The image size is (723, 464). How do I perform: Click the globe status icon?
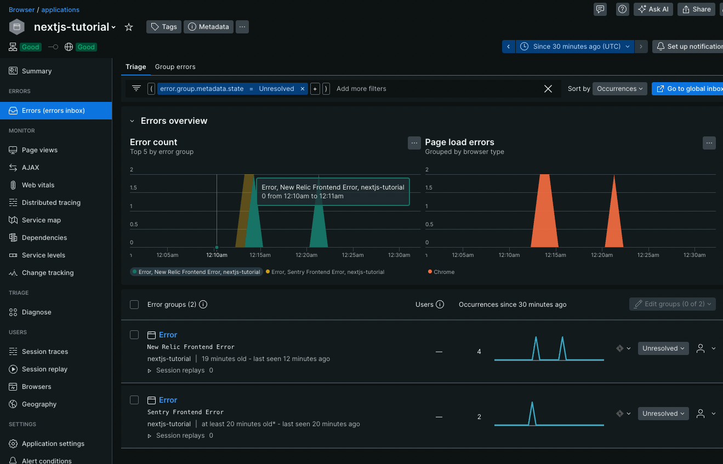pos(69,47)
